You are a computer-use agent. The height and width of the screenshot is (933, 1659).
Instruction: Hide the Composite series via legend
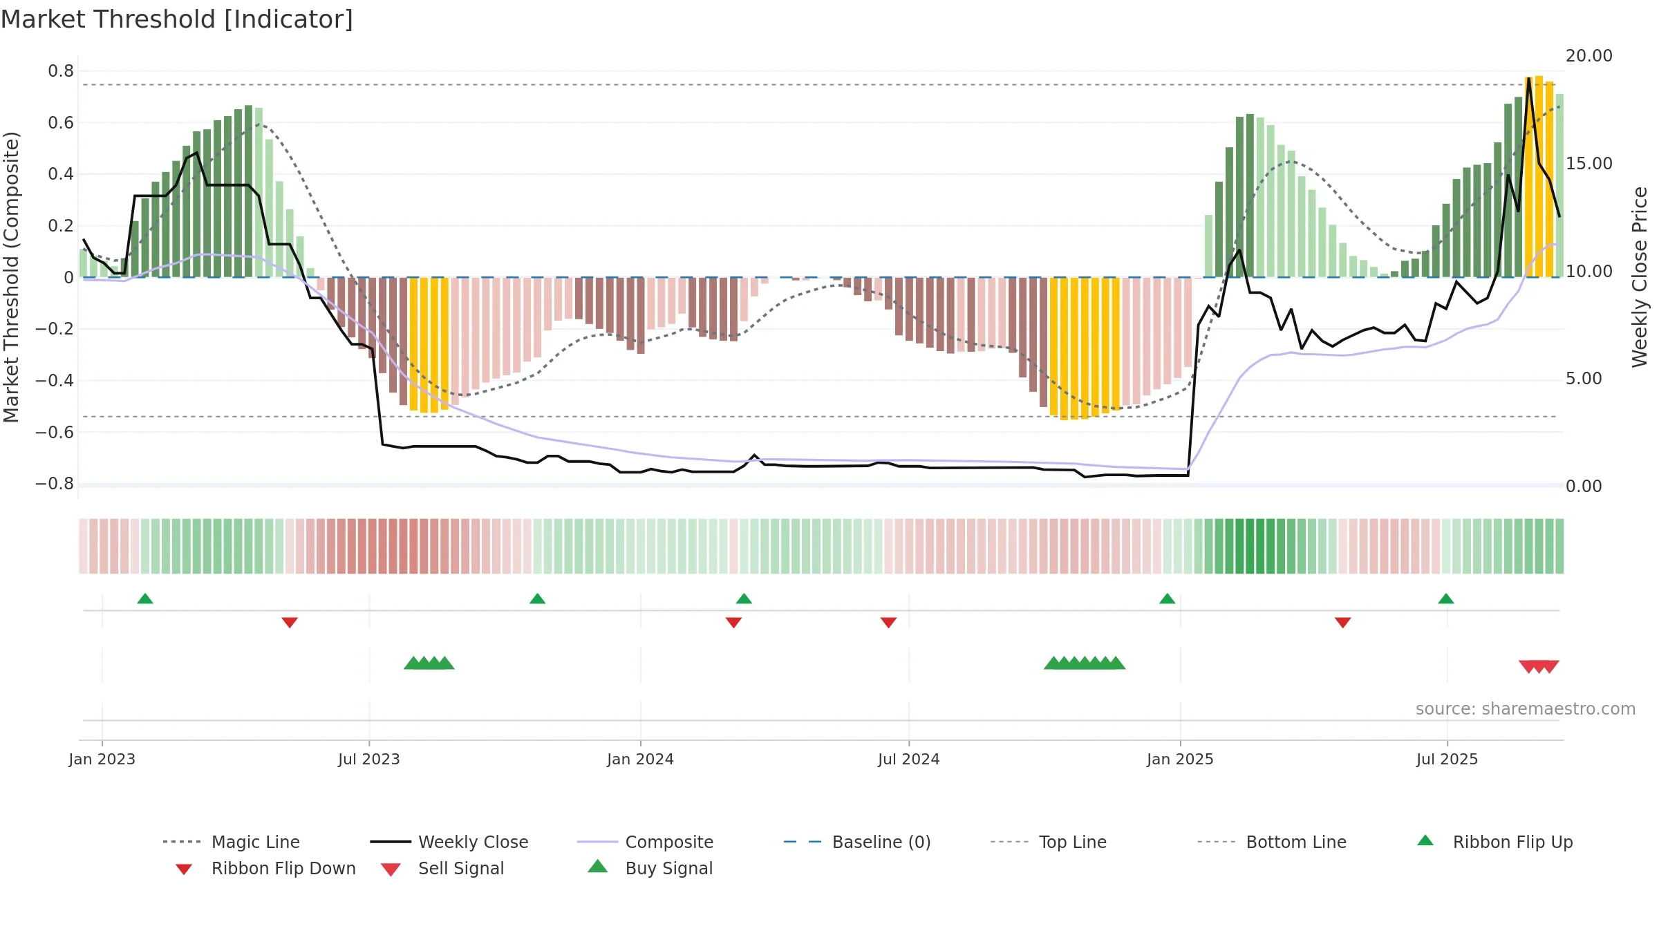645,842
